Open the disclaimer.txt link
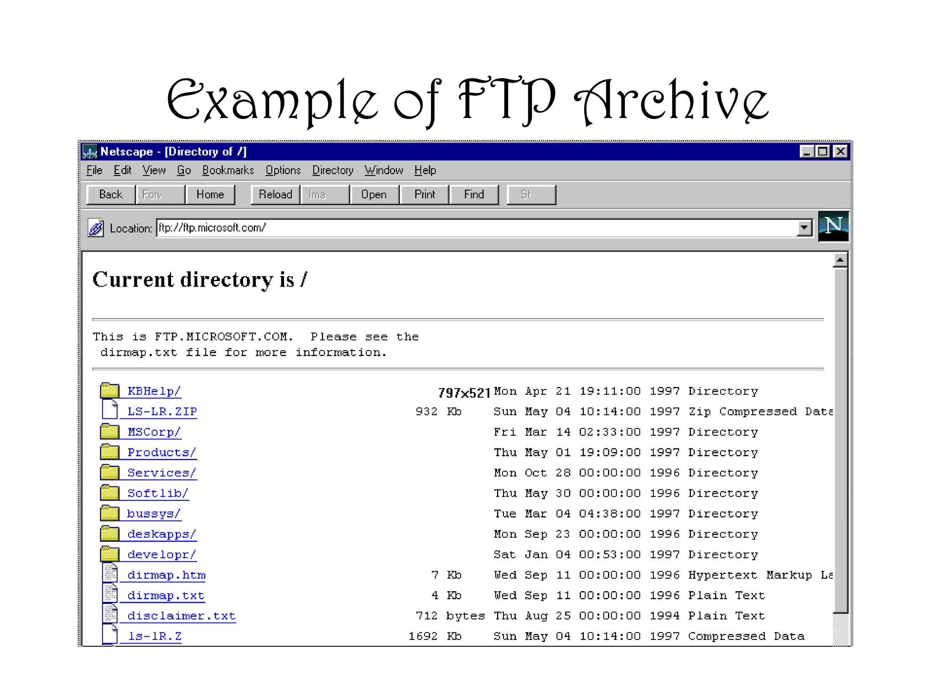Screen dimensions: 934x700 coord(182,616)
